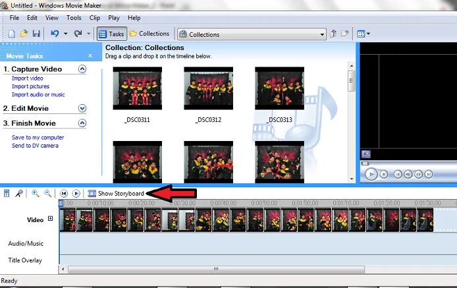Open the undo history dropdown arrow
This screenshot has height=288, width=457.
point(66,34)
